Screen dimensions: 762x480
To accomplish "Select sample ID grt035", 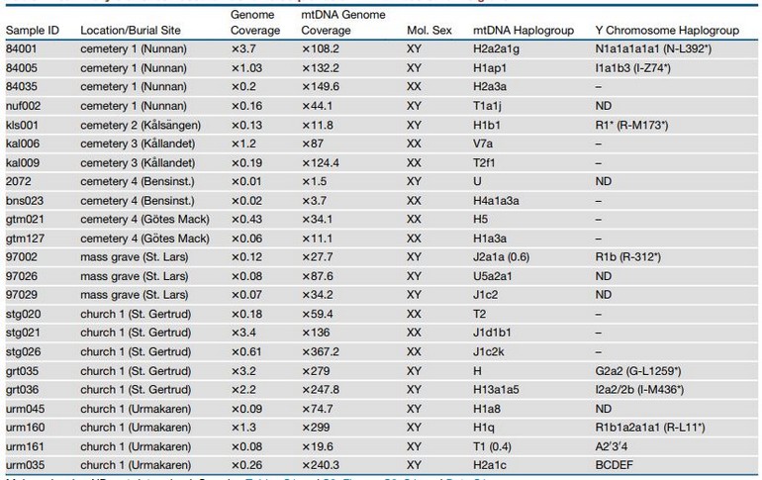I will [22, 371].
